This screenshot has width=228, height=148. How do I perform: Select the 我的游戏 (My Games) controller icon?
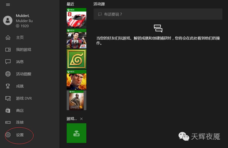8,50
